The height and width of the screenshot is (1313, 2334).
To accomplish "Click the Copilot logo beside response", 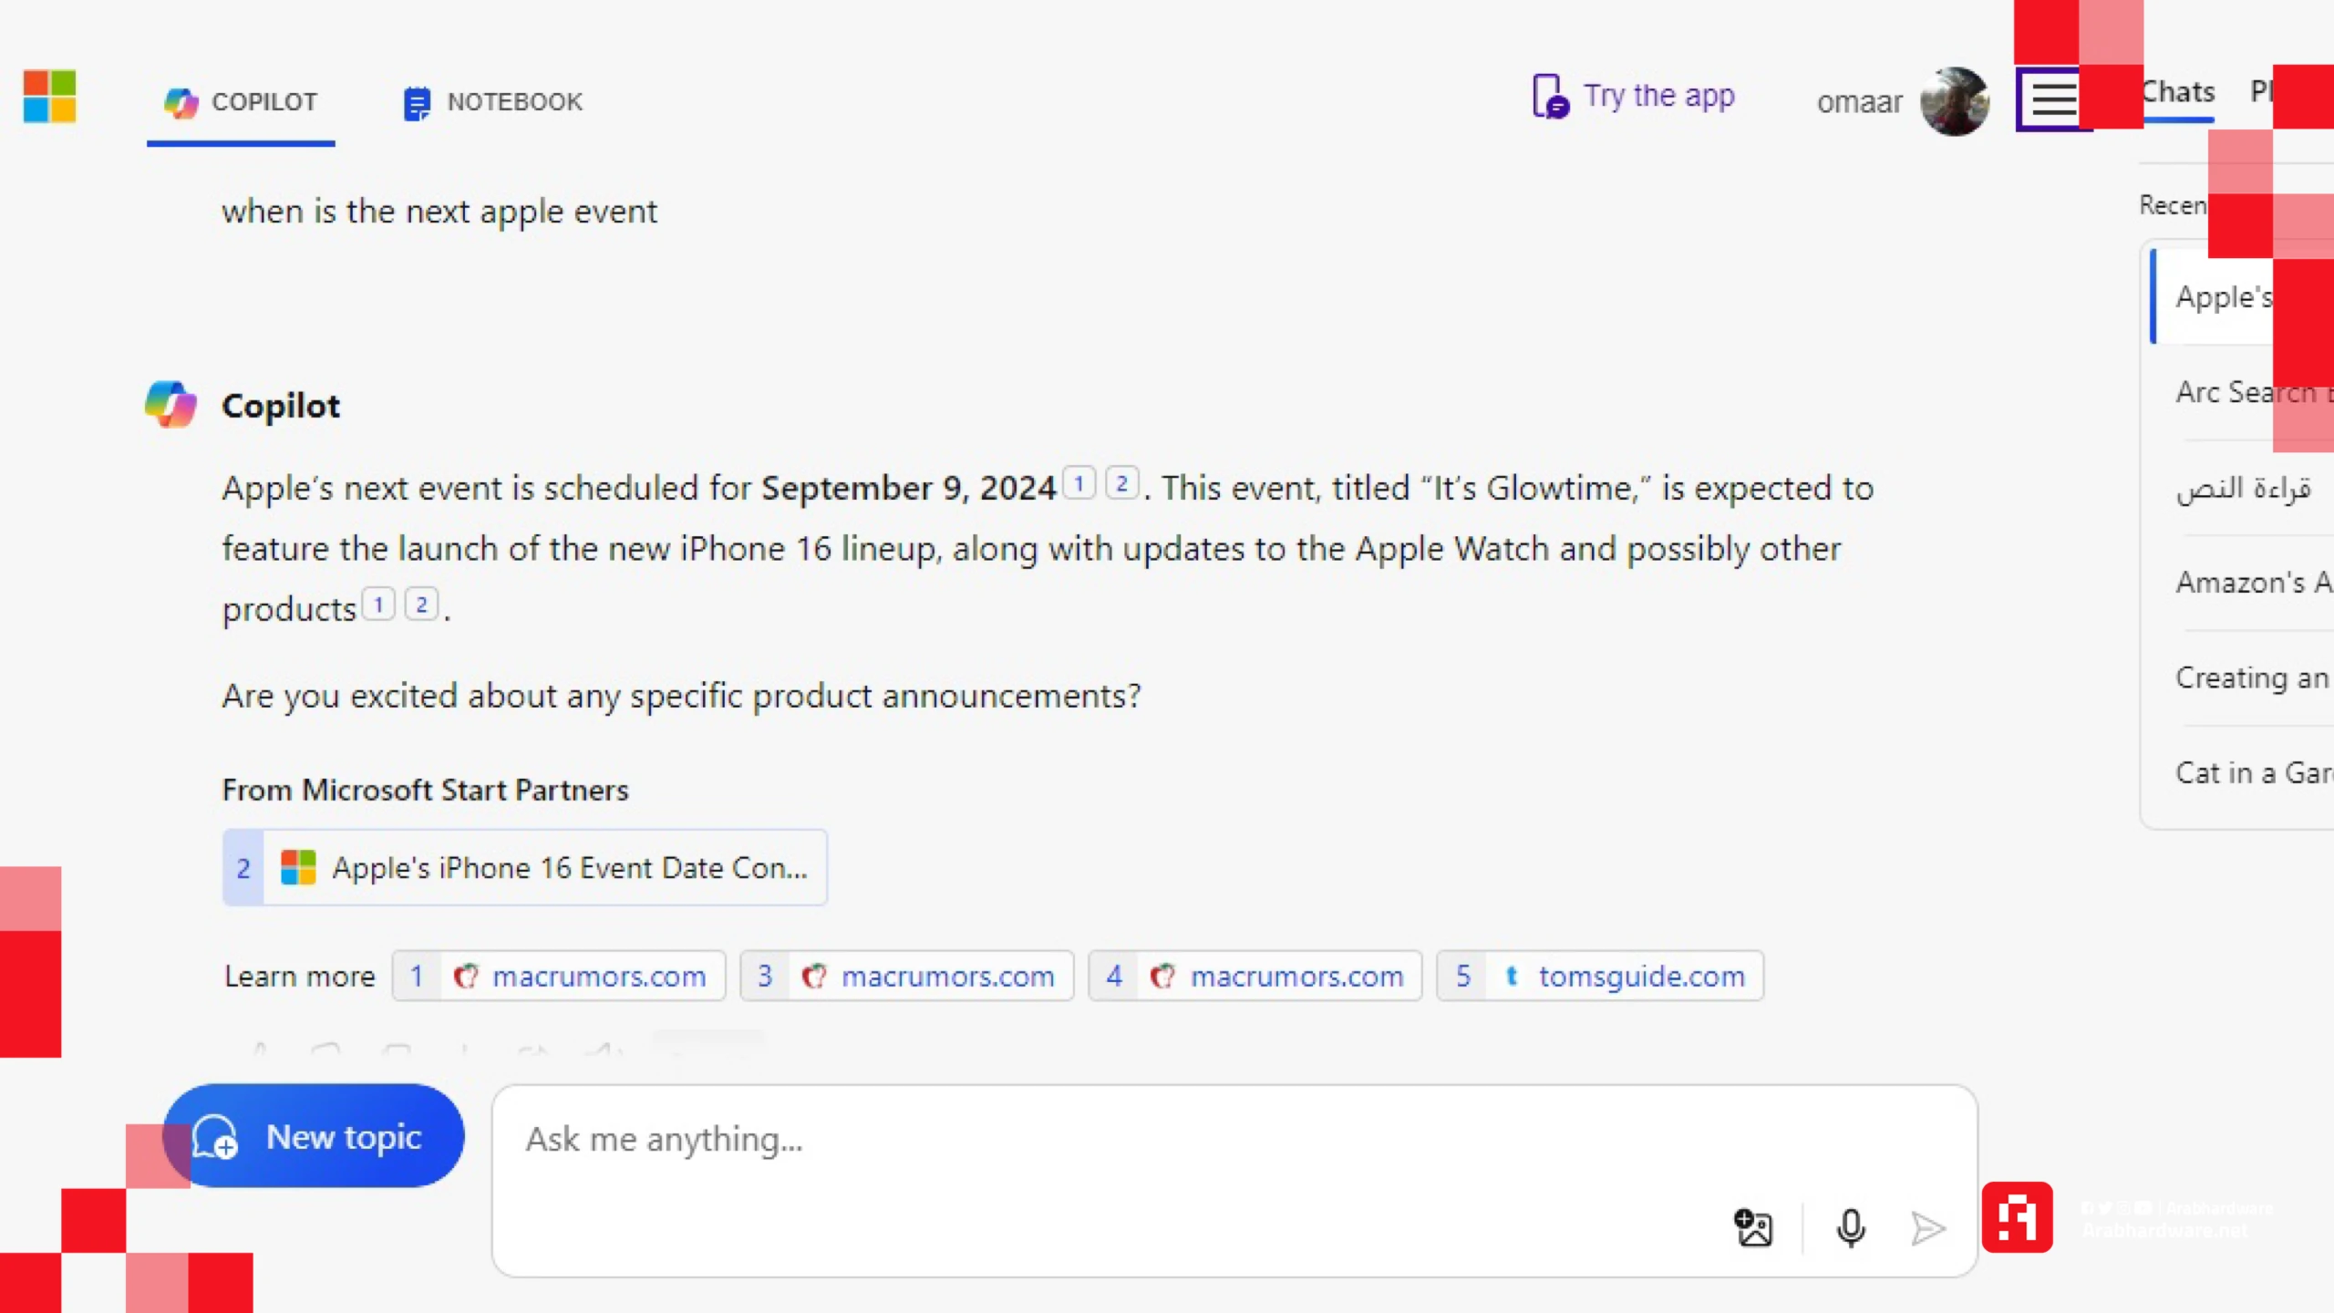I will coord(170,404).
